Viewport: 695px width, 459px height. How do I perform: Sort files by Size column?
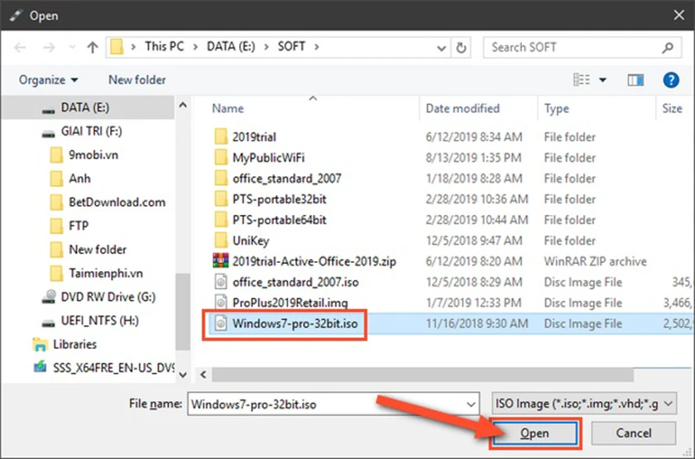pos(672,108)
